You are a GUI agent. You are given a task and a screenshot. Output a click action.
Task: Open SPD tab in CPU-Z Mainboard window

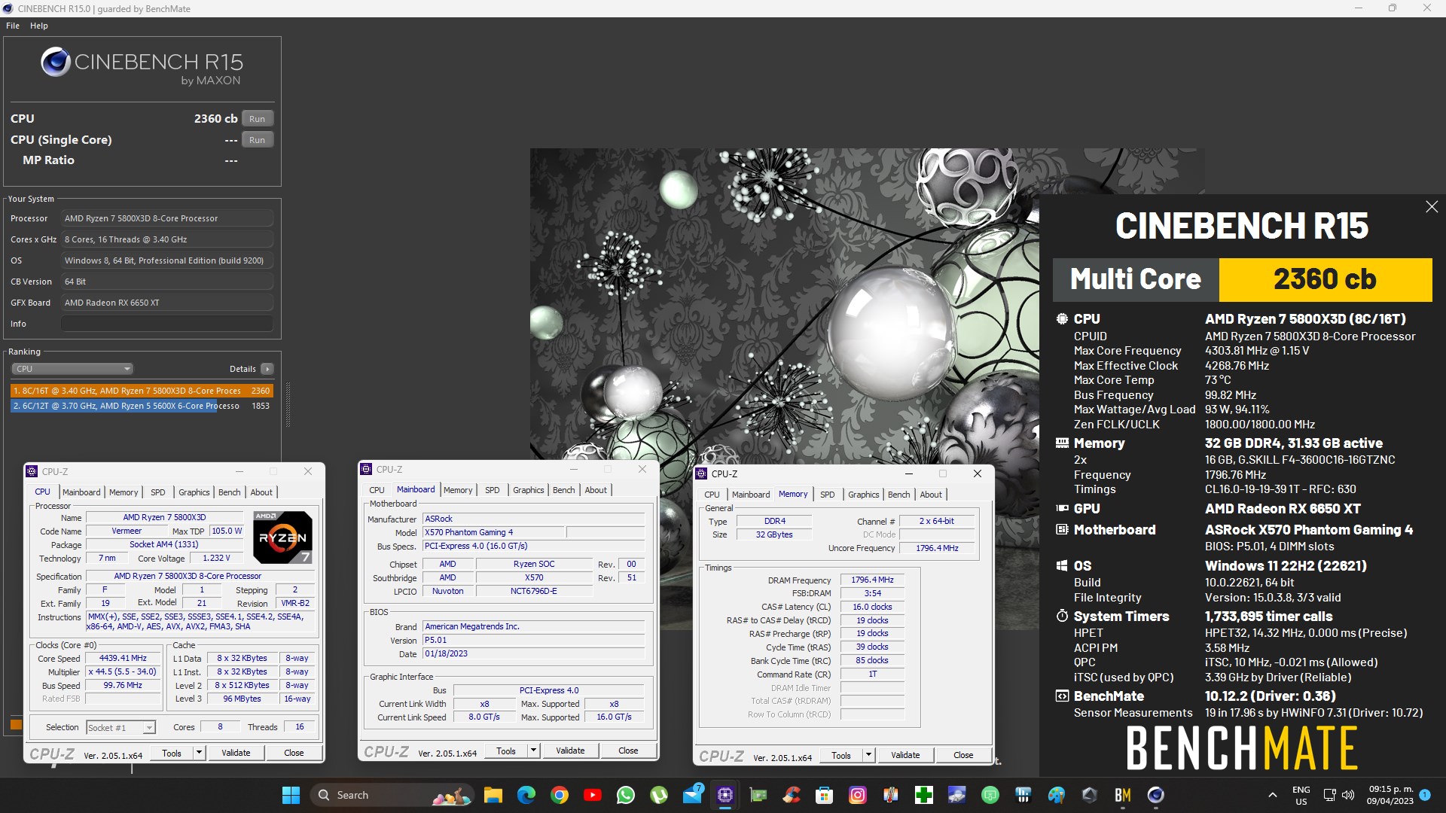(493, 490)
